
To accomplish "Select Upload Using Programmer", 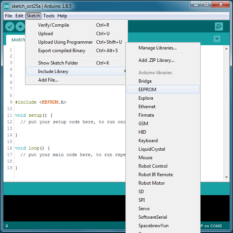I will (77, 42).
